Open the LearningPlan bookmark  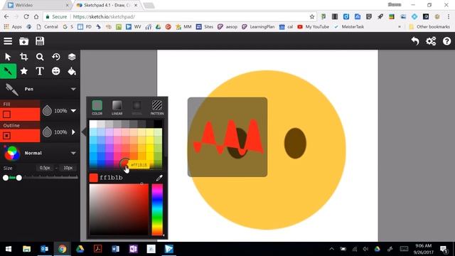pos(258,27)
